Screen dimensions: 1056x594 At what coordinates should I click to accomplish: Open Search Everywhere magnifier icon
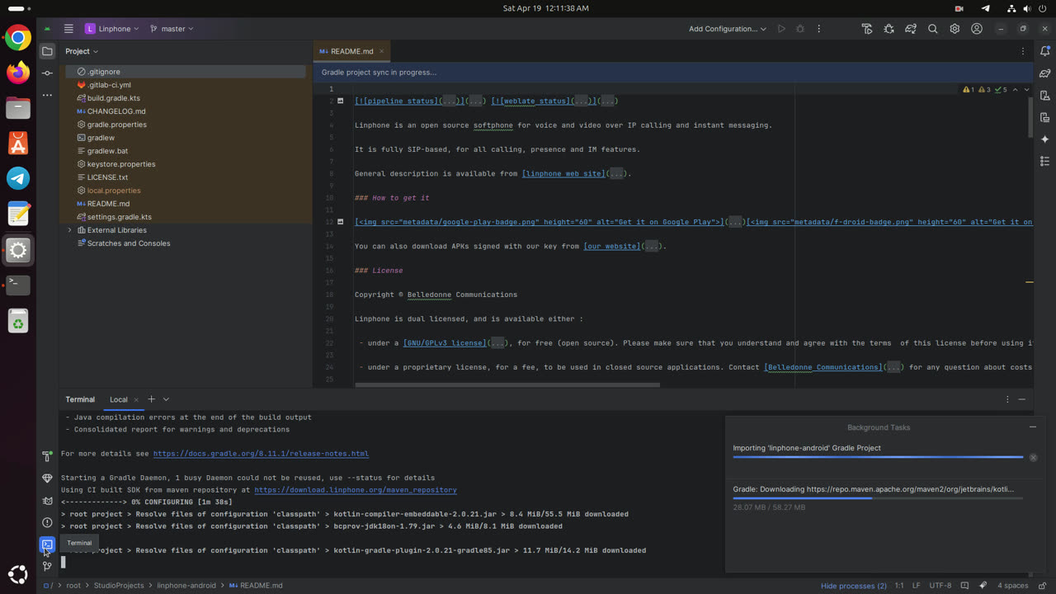pyautogui.click(x=933, y=29)
